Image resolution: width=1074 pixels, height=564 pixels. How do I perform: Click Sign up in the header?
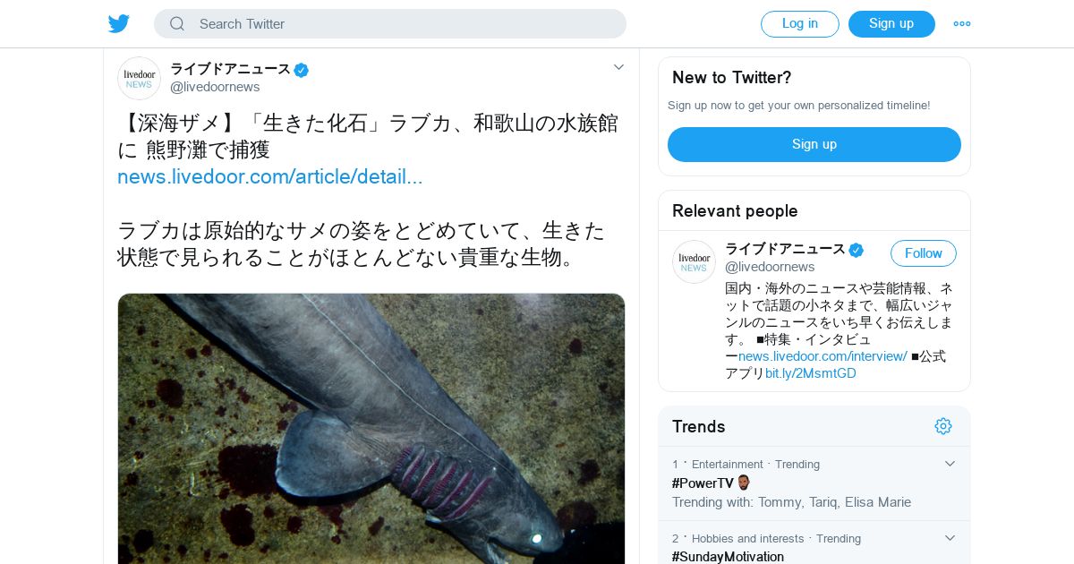tap(891, 24)
